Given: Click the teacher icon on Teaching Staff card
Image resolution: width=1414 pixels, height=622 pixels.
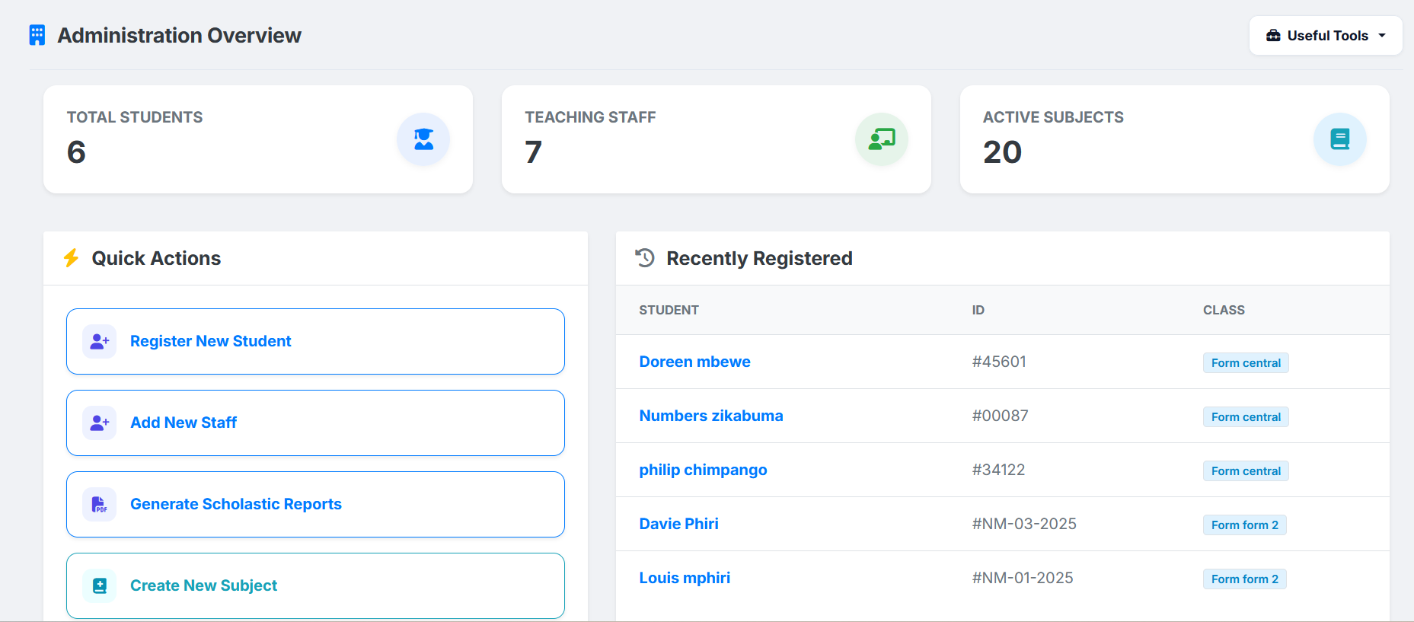Looking at the screenshot, I should [882, 139].
